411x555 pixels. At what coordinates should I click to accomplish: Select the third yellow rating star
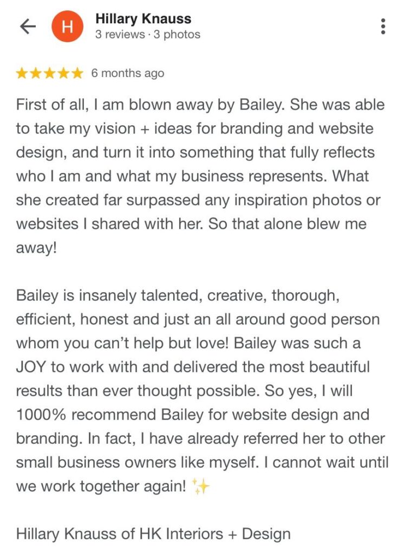coord(50,73)
